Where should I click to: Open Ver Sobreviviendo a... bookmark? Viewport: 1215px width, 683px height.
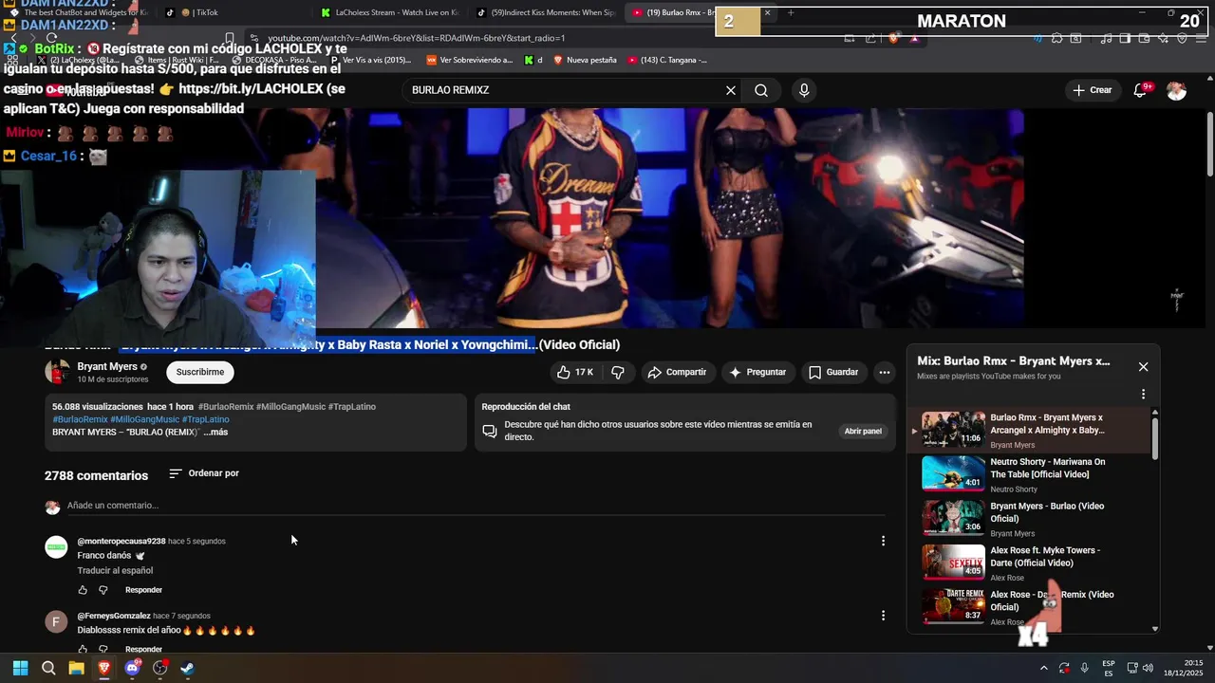470,60
